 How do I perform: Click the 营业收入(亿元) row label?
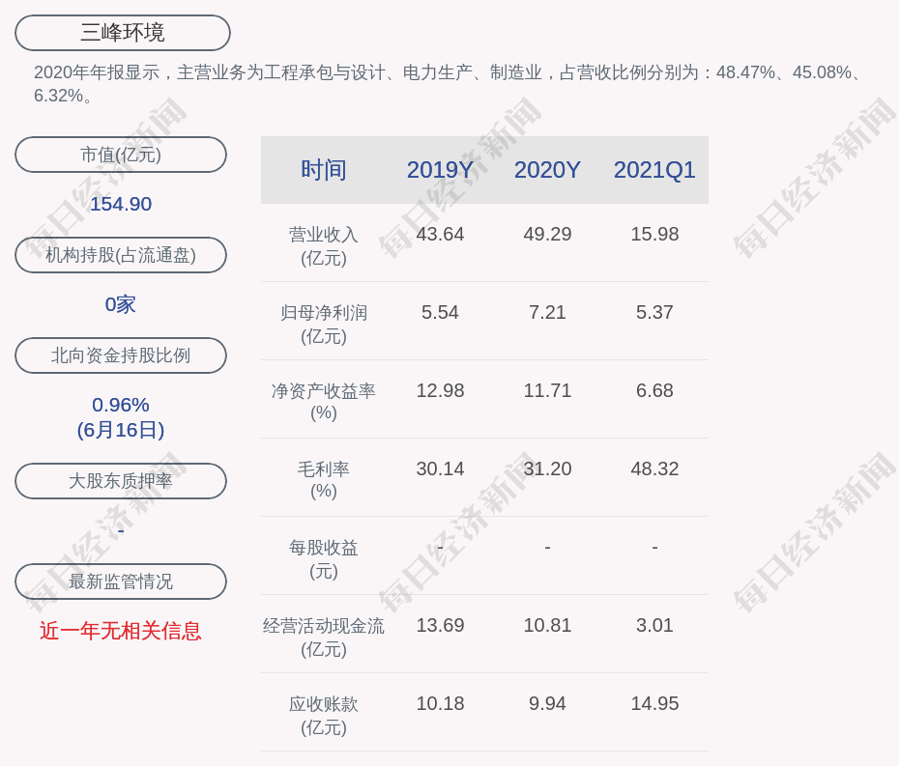[323, 245]
